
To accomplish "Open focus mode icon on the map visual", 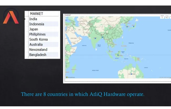I will [167, 17].
